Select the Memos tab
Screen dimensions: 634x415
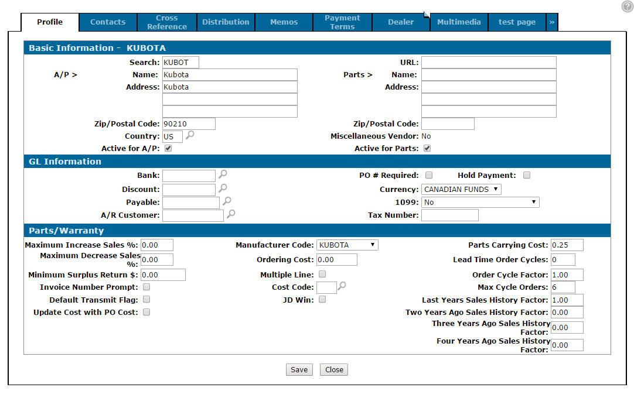click(284, 22)
